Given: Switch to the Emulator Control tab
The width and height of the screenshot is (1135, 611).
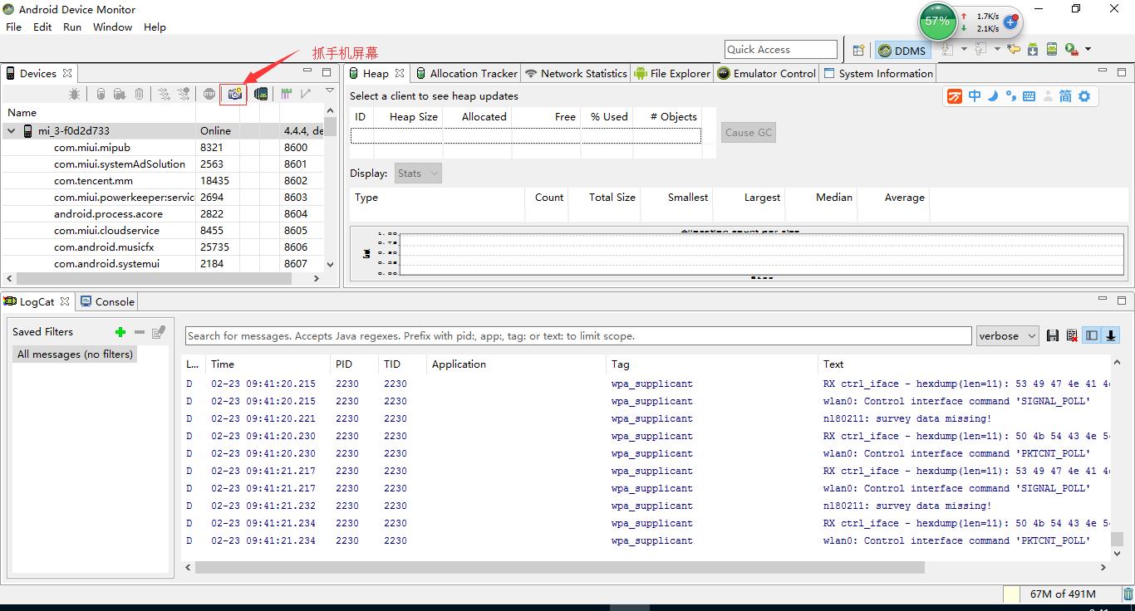Looking at the screenshot, I should 766,73.
